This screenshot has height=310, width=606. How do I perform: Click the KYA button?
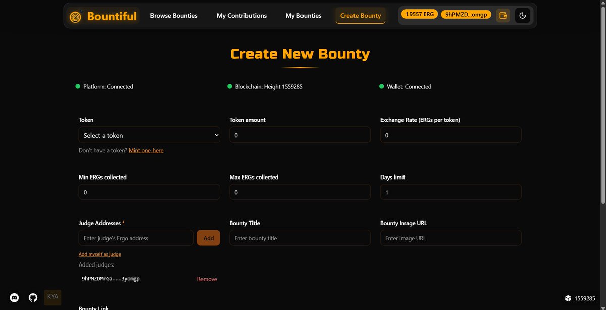53,297
